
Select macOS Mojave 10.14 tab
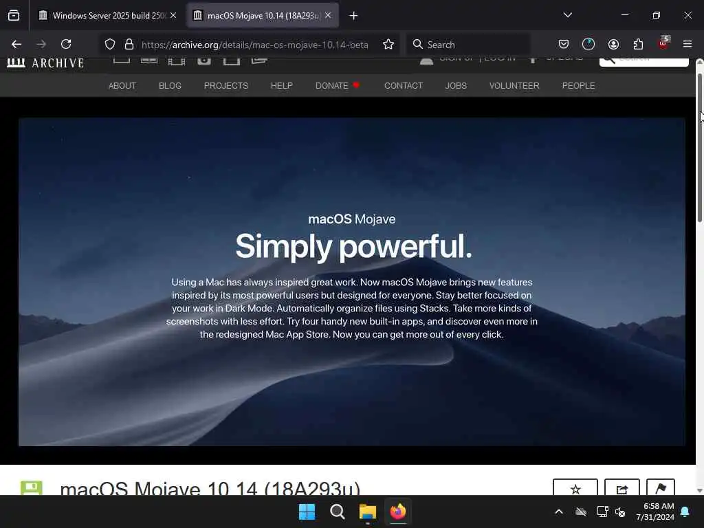[263, 16]
